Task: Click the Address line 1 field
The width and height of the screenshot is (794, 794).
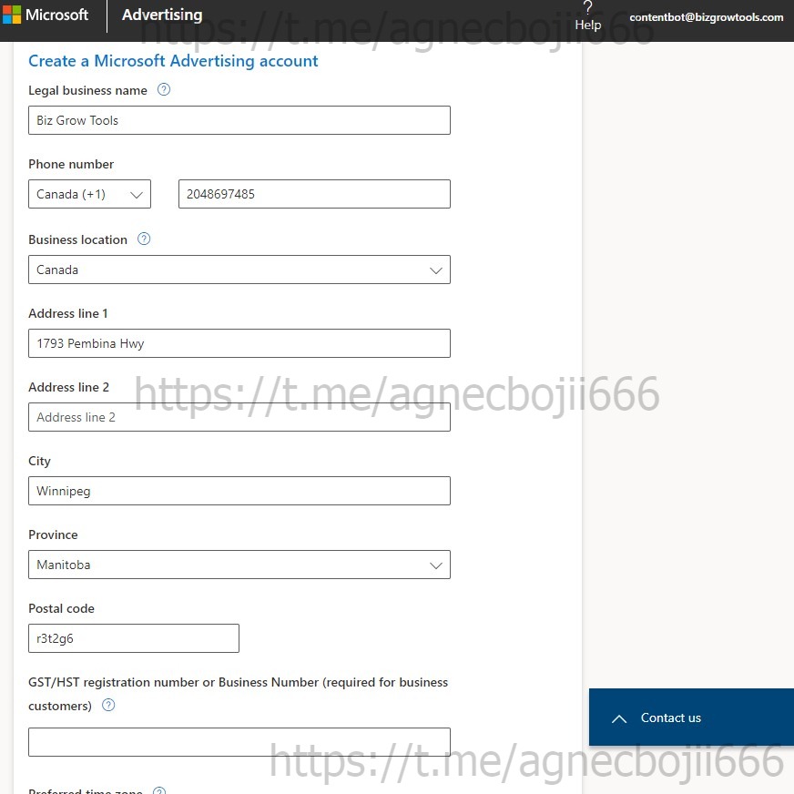Action: coord(239,343)
